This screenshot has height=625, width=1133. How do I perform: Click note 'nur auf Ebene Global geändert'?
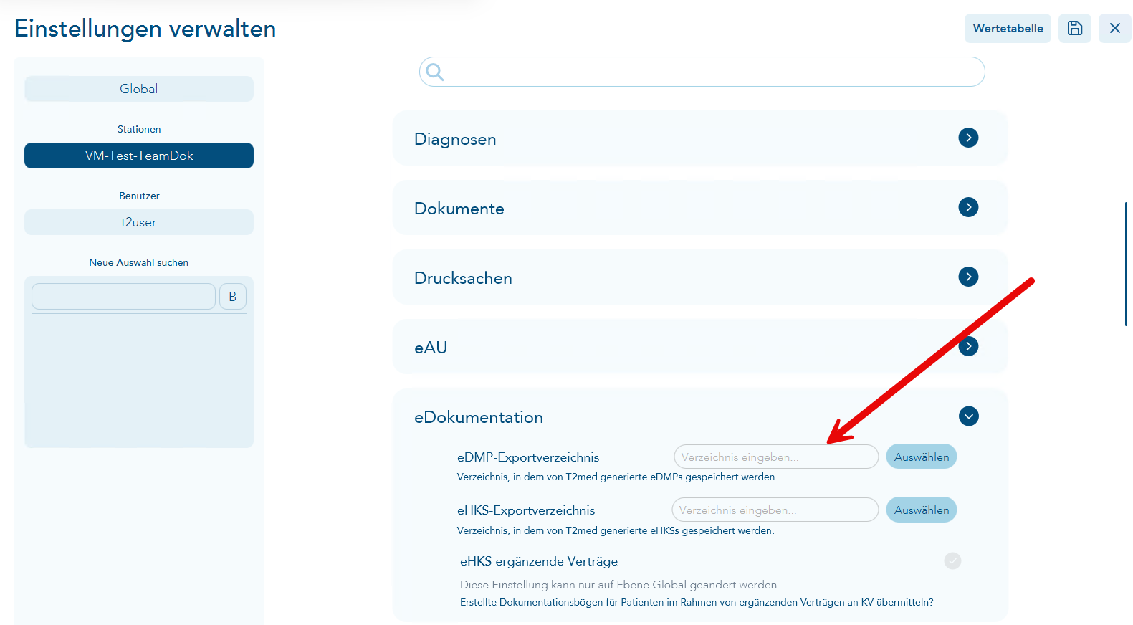[x=620, y=585]
